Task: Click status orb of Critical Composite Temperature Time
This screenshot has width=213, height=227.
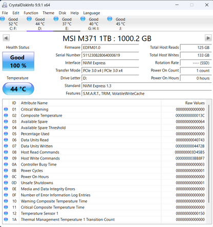Action: [x=6, y=207]
